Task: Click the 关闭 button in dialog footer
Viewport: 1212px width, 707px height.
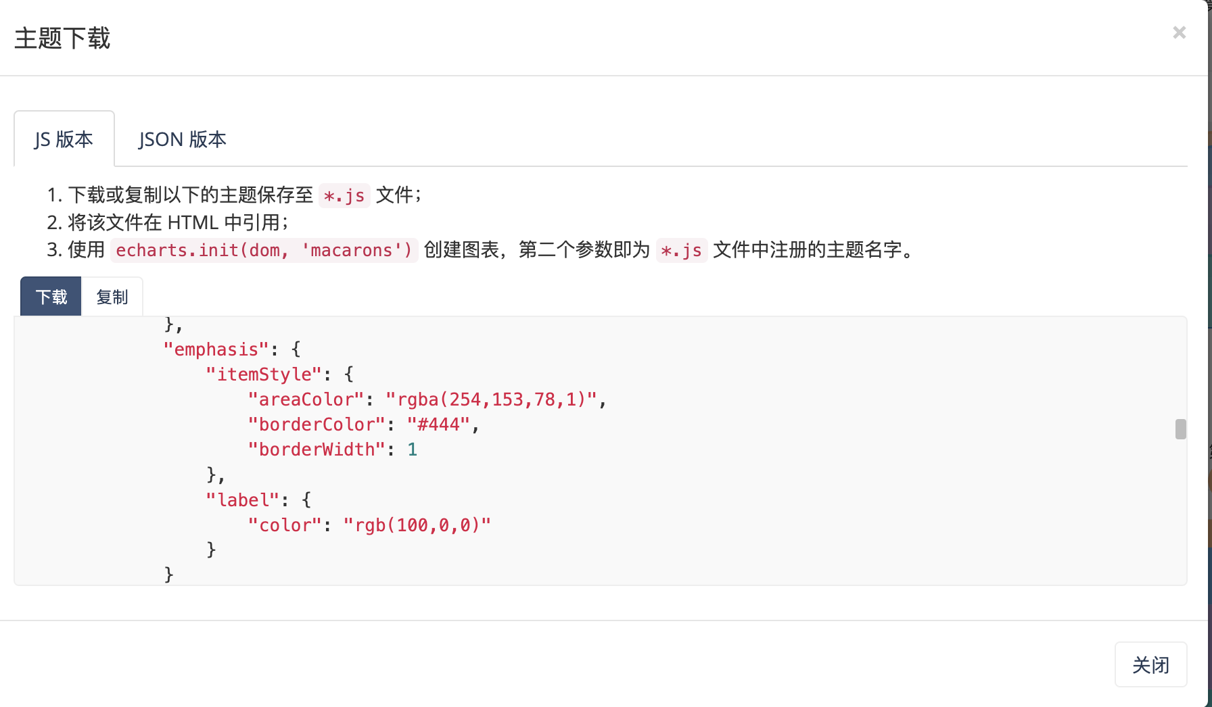Action: pyautogui.click(x=1150, y=665)
